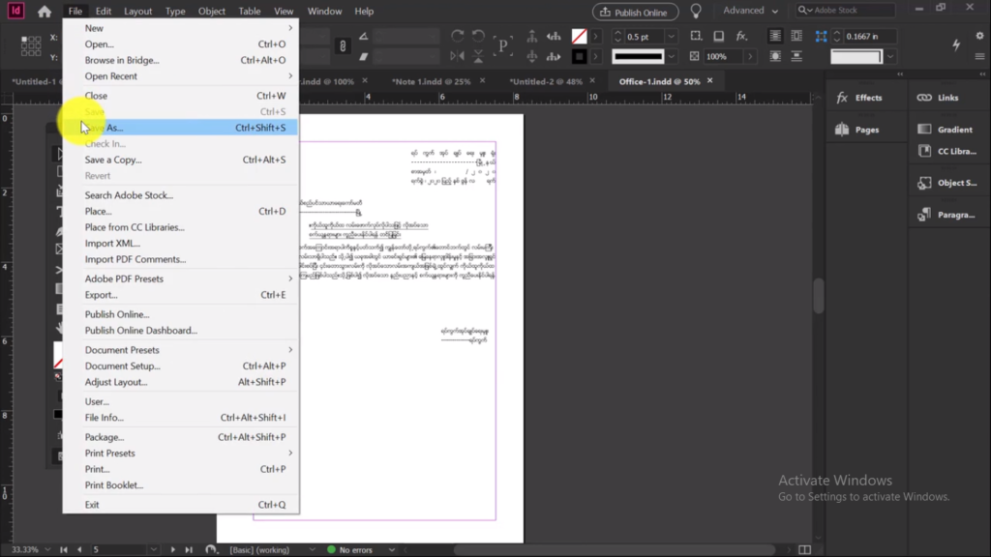Open the Paragraph Styles panel

[x=946, y=215]
